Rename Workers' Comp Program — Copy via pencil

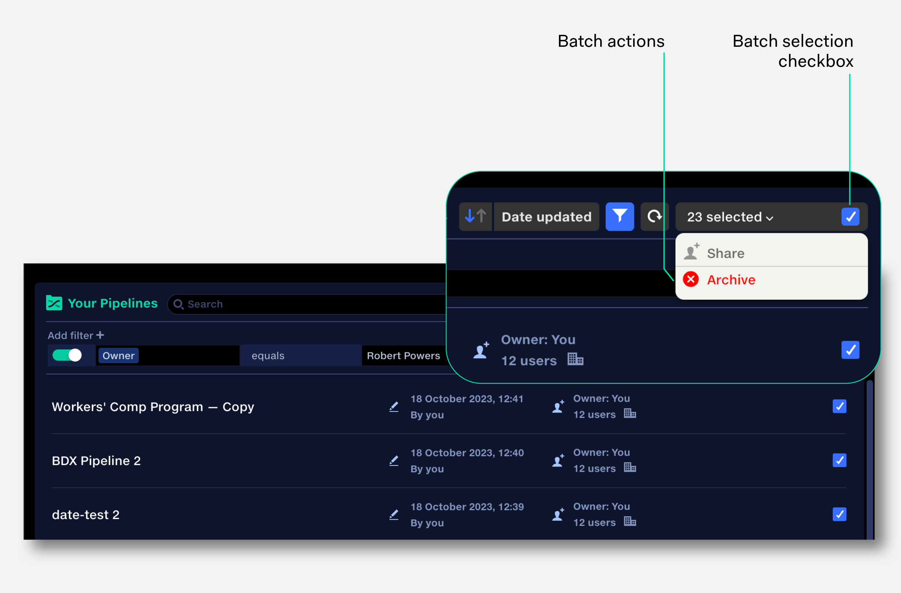coord(394,407)
